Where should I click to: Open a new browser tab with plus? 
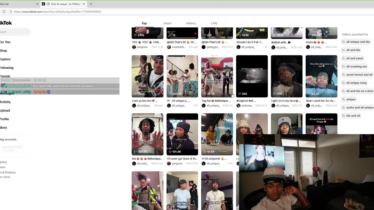coord(91,4)
